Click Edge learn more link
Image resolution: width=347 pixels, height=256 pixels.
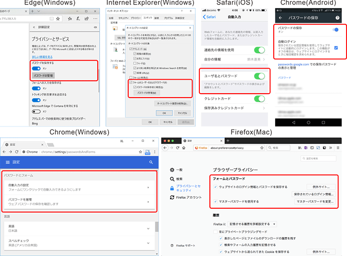coord(42,57)
